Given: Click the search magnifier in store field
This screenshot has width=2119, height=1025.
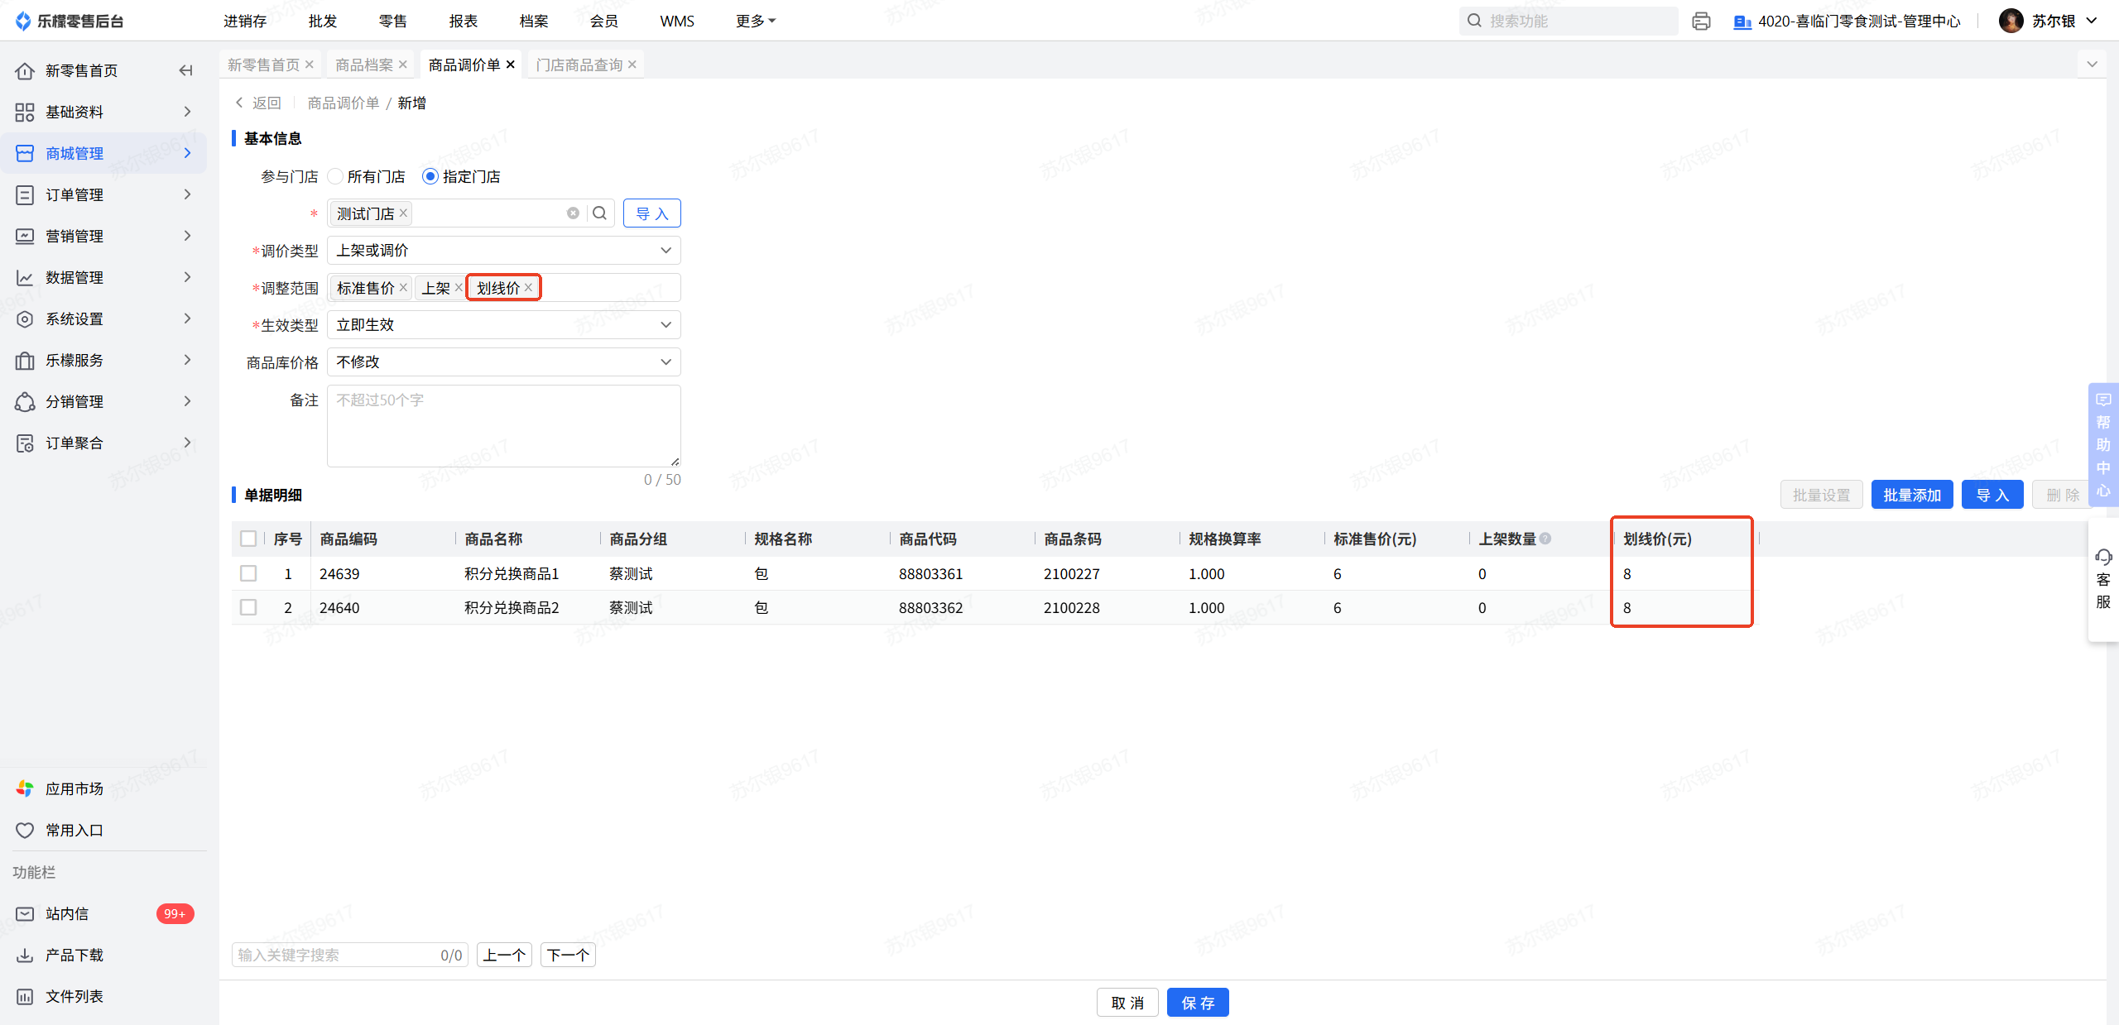Looking at the screenshot, I should coord(599,213).
